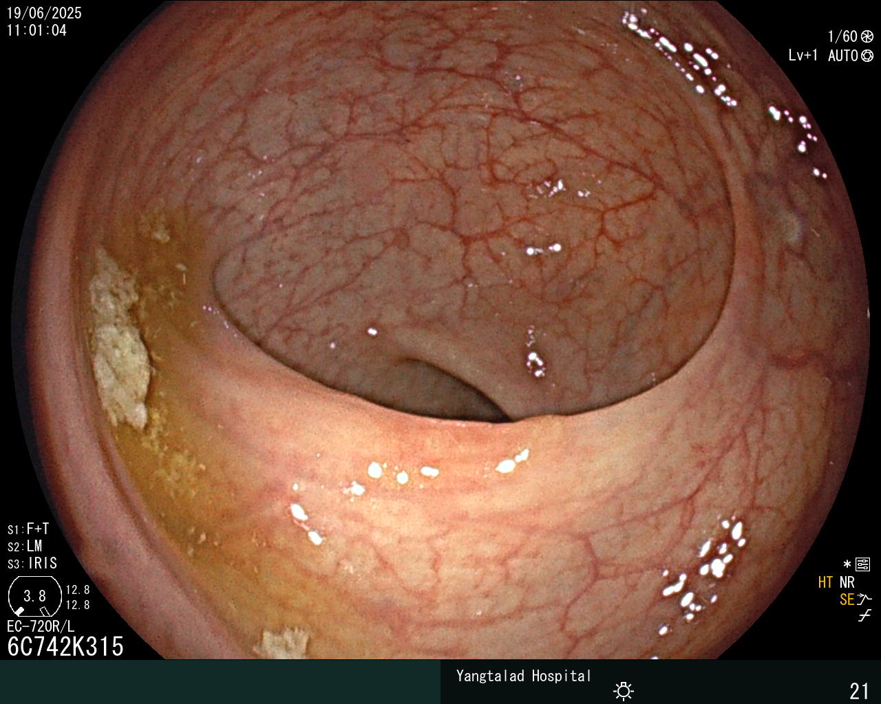The width and height of the screenshot is (881, 704).
Task: Click the date 19/06/2025
Action: 44,13
